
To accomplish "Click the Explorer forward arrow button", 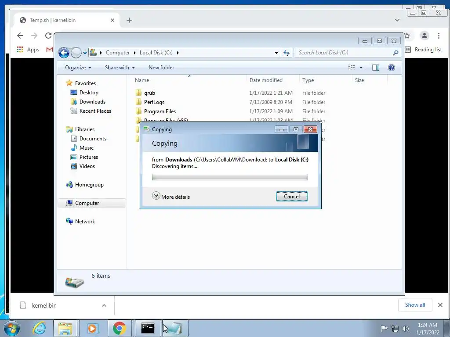I will pos(76,53).
